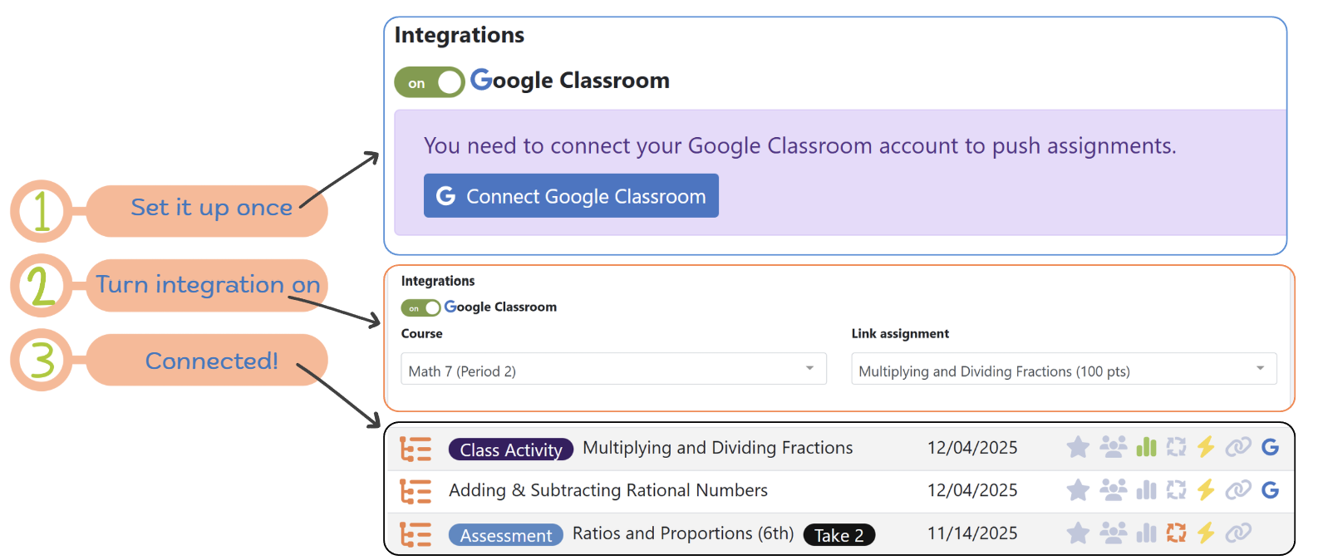Click green bar chart icon in Class Activity row
The image size is (1318, 560).
[x=1146, y=448]
